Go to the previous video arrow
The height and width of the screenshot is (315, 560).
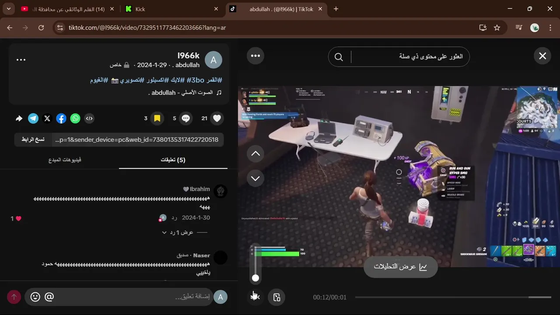[255, 154]
